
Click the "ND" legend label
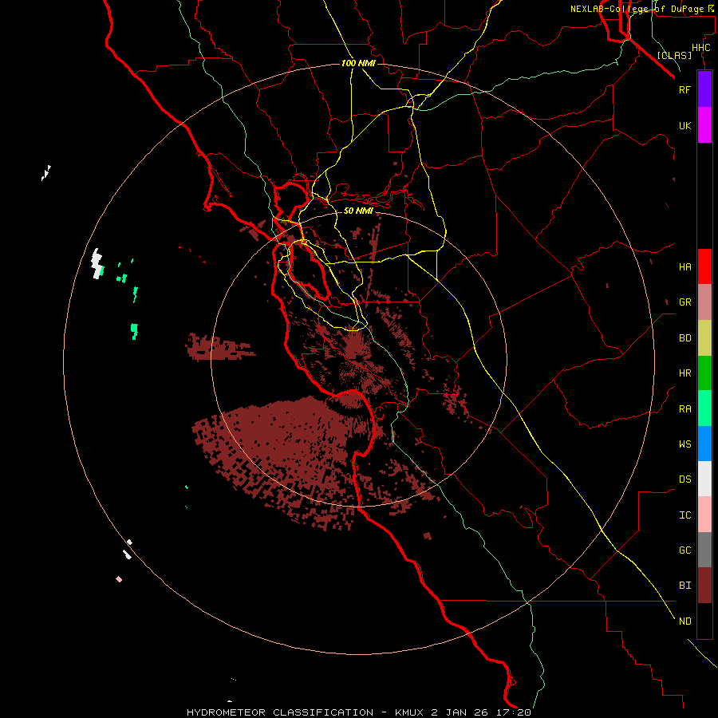685,621
